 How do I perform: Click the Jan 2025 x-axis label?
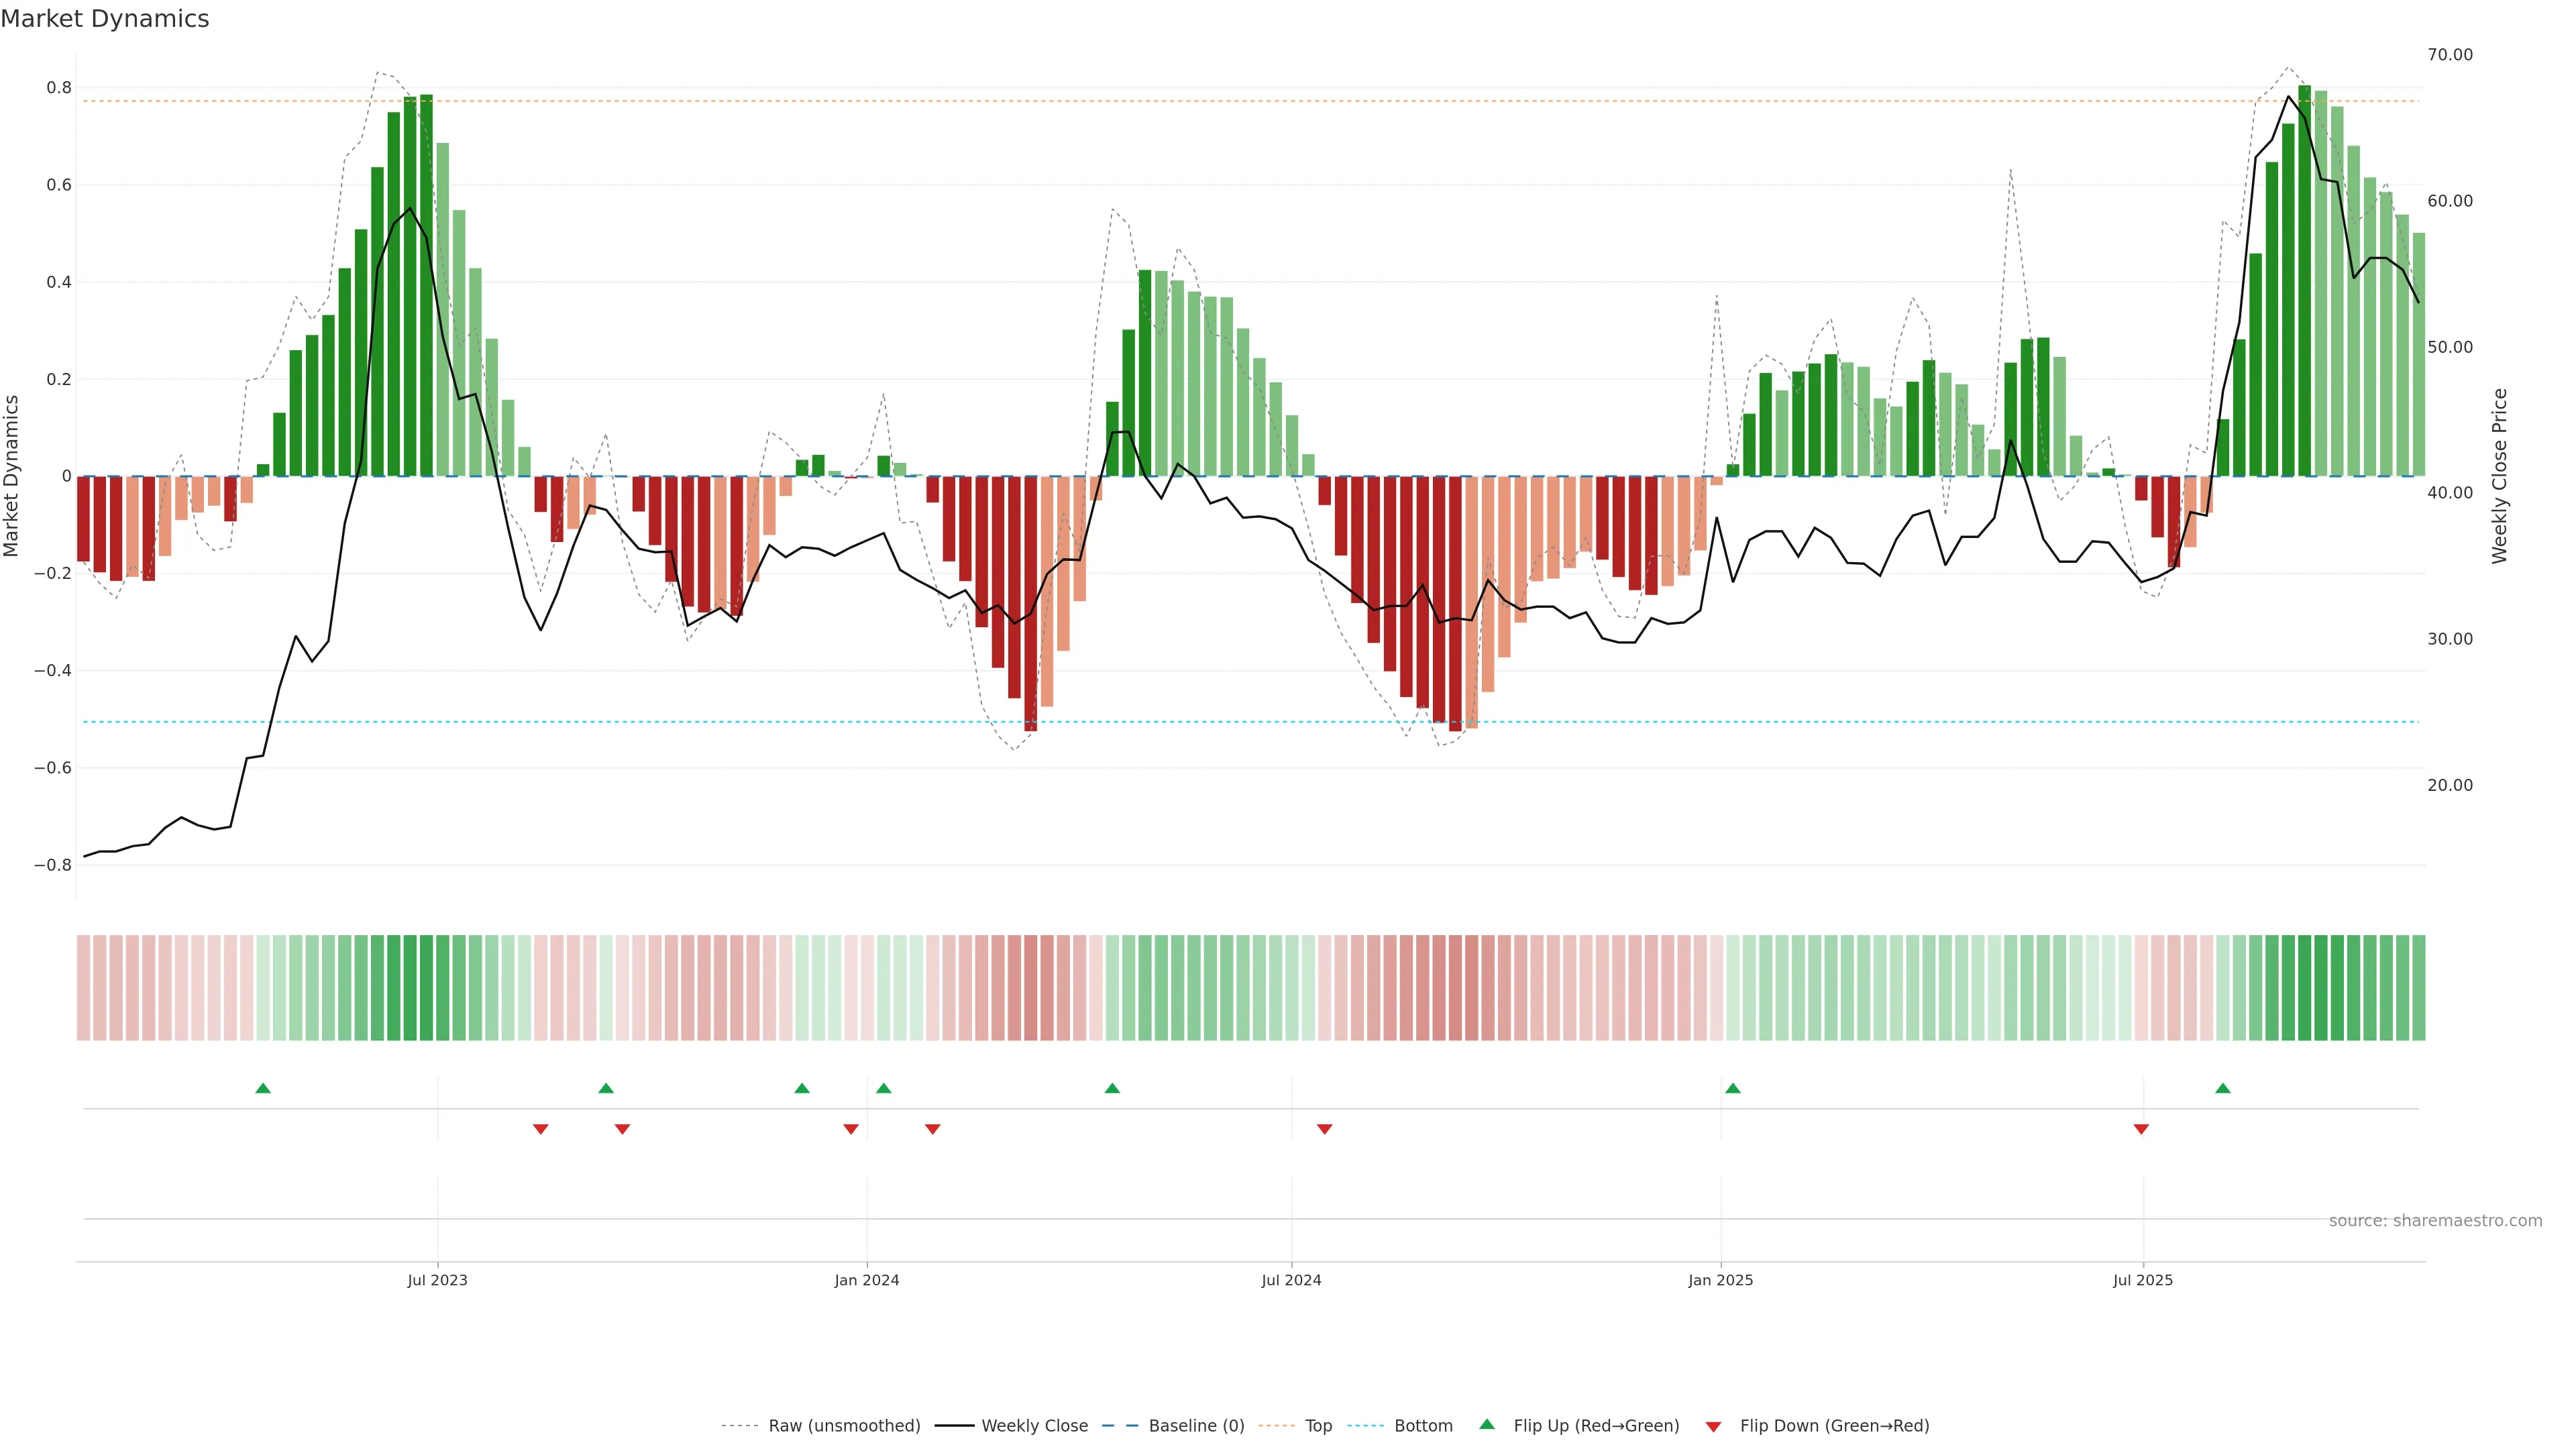click(1720, 1280)
